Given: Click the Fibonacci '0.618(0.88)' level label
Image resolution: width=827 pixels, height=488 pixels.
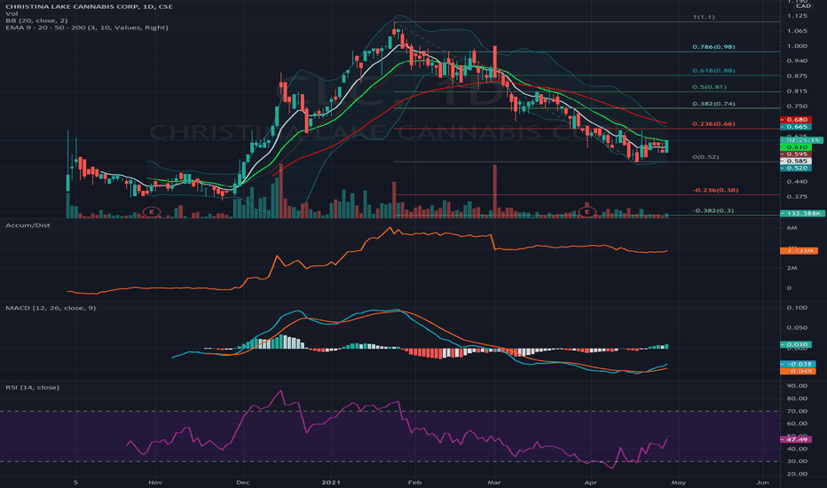Looking at the screenshot, I should coord(713,70).
